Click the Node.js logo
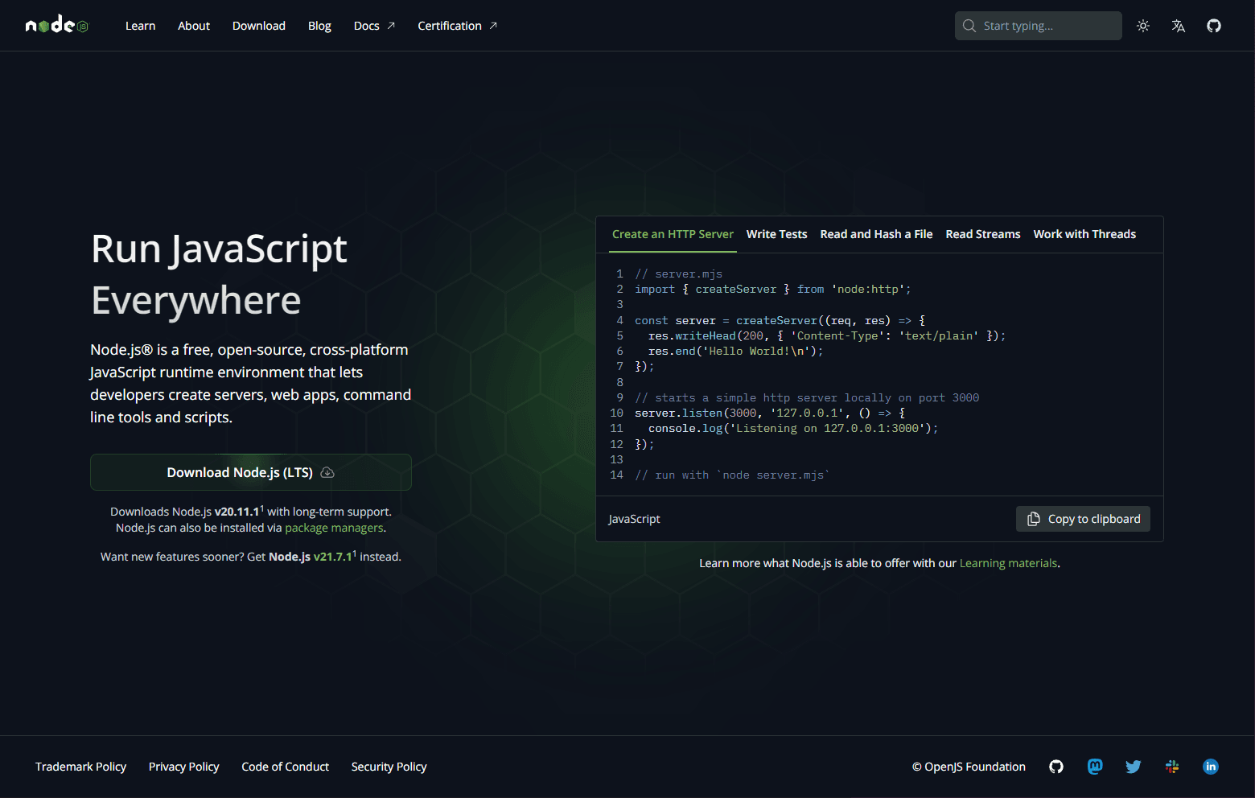Screen dimensions: 1255x798 (56, 25)
